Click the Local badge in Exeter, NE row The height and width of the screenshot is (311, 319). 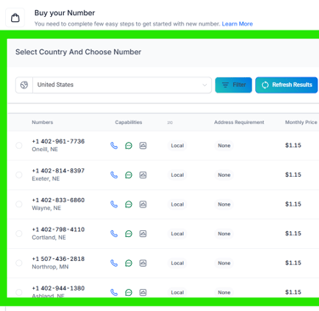pyautogui.click(x=177, y=175)
